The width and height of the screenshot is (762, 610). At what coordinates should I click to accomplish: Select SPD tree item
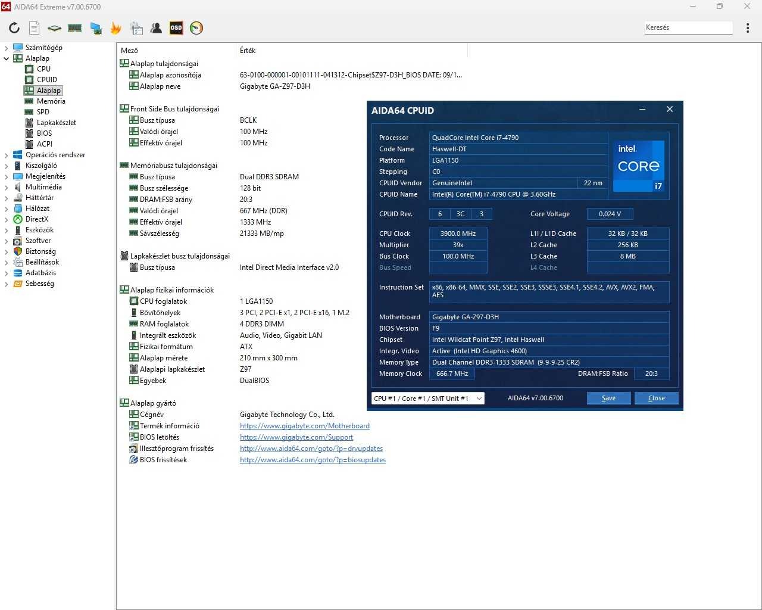pos(43,112)
